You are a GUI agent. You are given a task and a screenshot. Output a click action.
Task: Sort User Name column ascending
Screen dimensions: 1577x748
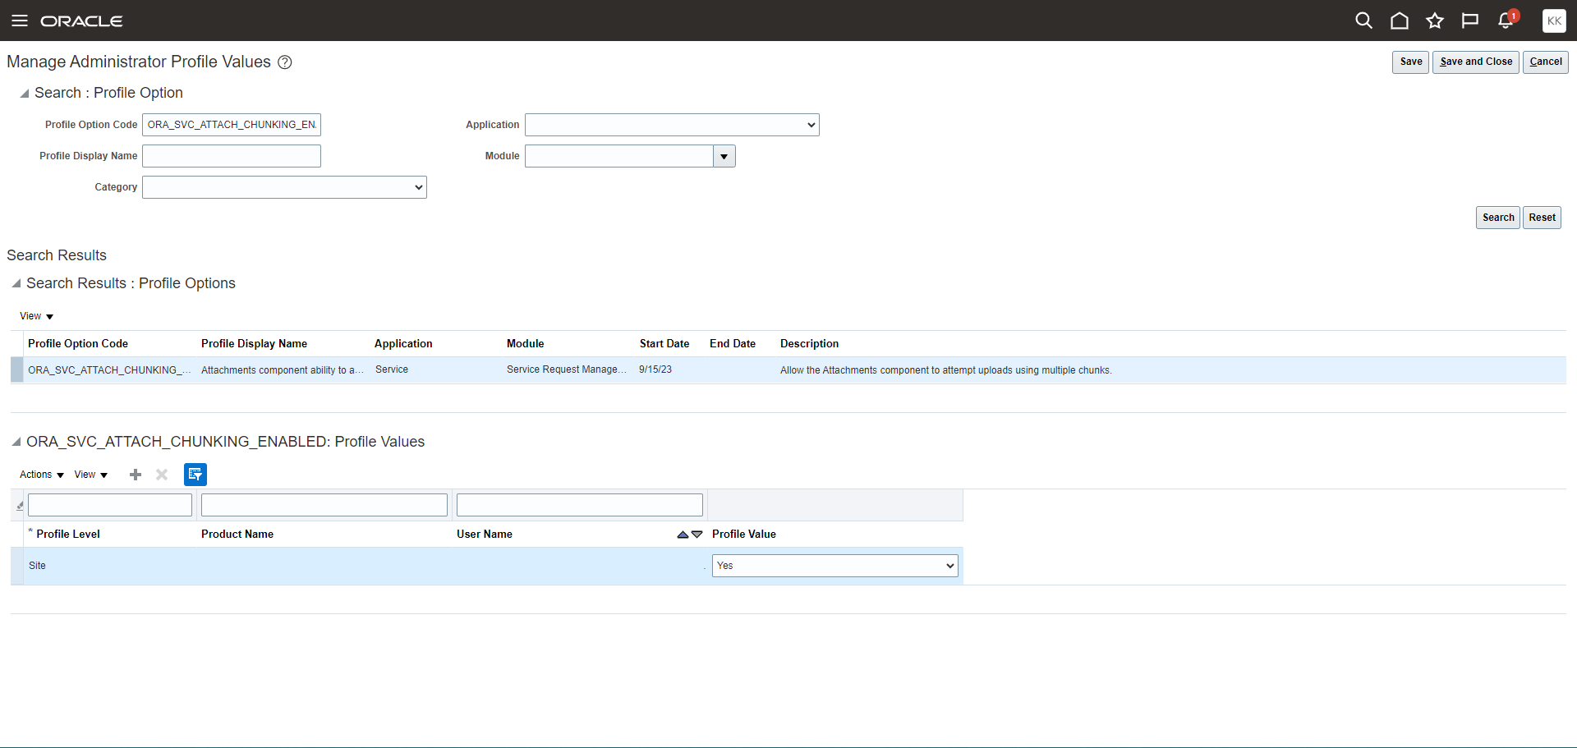(683, 534)
